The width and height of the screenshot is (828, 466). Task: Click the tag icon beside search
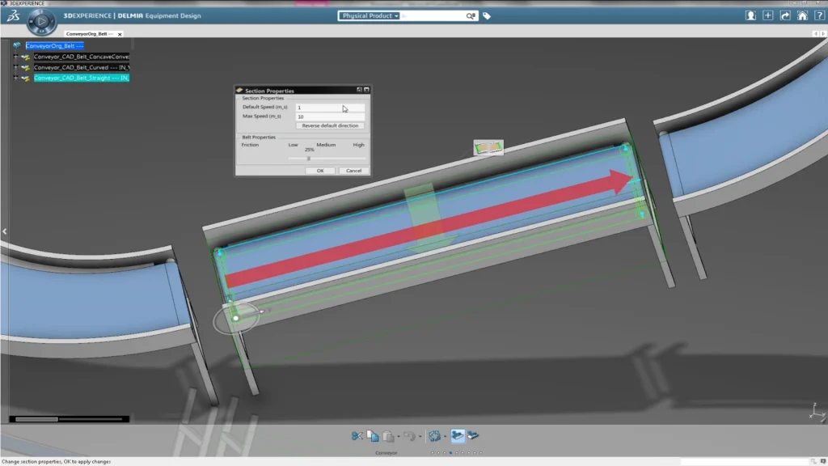pos(487,15)
